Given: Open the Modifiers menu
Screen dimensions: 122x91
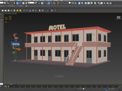Looking at the screenshot, I should coord(12,1).
